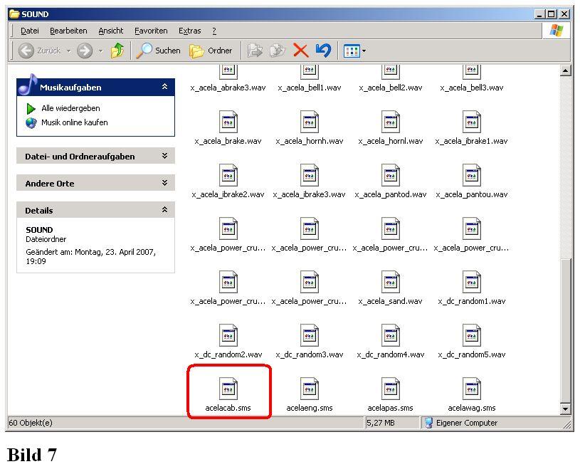
Task: Click the red Delete X toolbar icon
Action: [x=300, y=51]
